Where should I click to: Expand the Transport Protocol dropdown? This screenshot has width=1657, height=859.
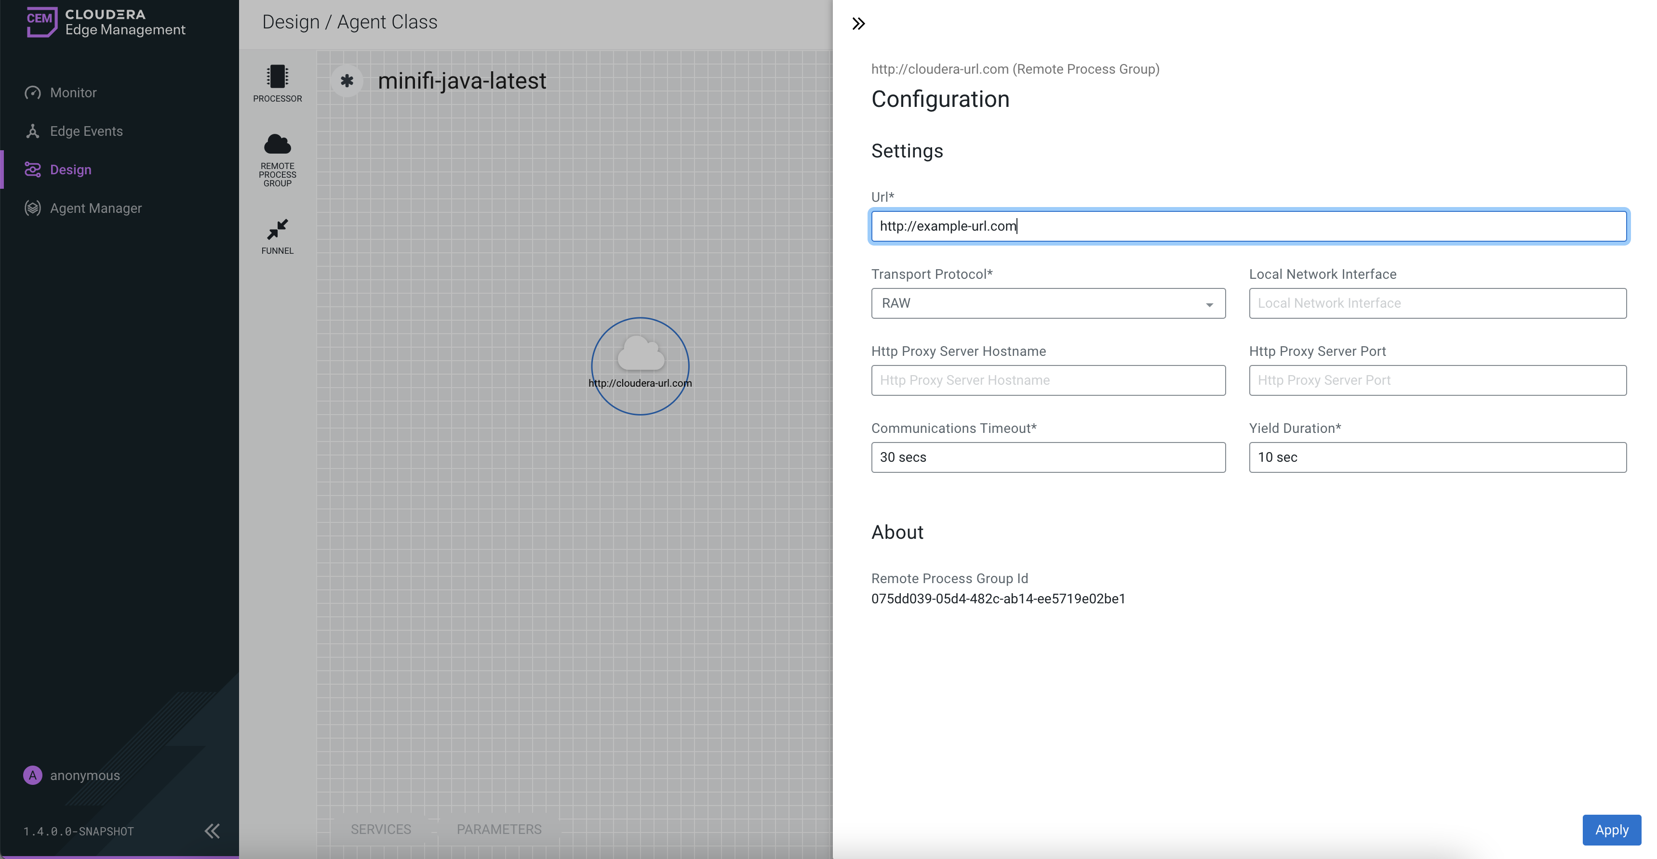coord(1048,303)
